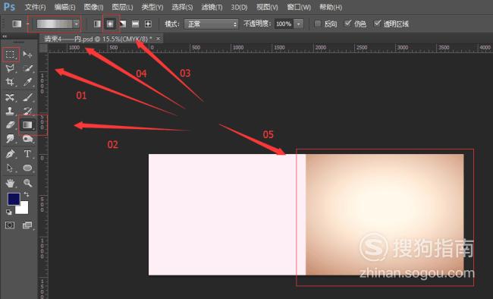Open the 窗口(W) menu
The width and height of the screenshot is (493, 299).
(x=299, y=7)
